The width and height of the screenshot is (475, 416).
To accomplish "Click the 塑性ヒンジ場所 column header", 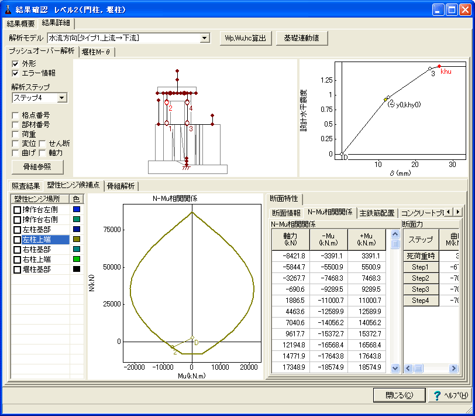I will click(x=40, y=199).
